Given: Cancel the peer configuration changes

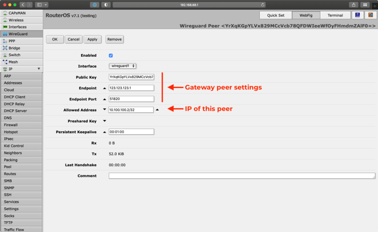Looking at the screenshot, I should tap(73, 39).
